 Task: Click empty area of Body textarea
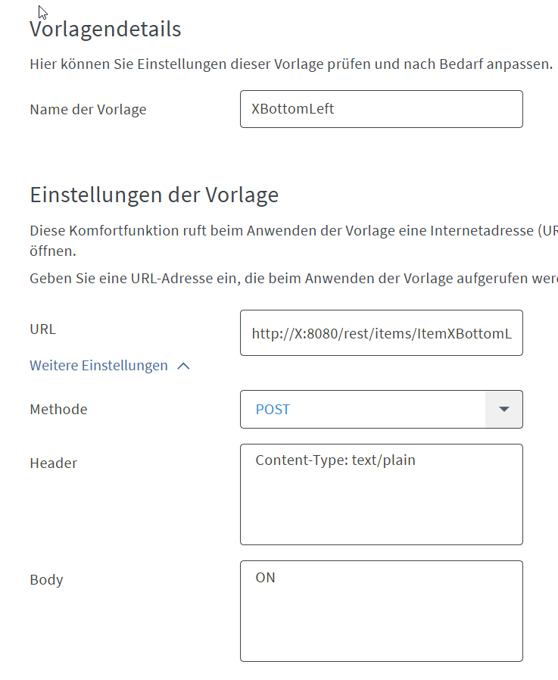click(381, 625)
